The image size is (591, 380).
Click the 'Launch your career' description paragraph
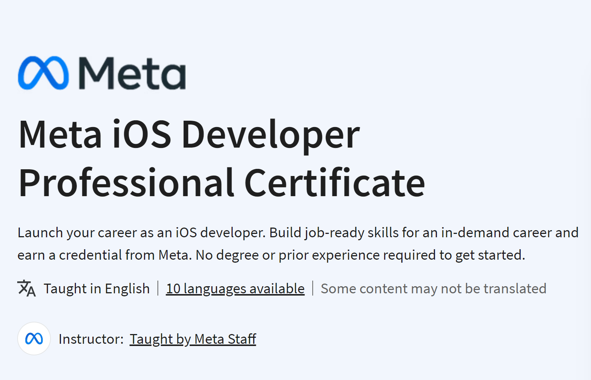coord(298,244)
